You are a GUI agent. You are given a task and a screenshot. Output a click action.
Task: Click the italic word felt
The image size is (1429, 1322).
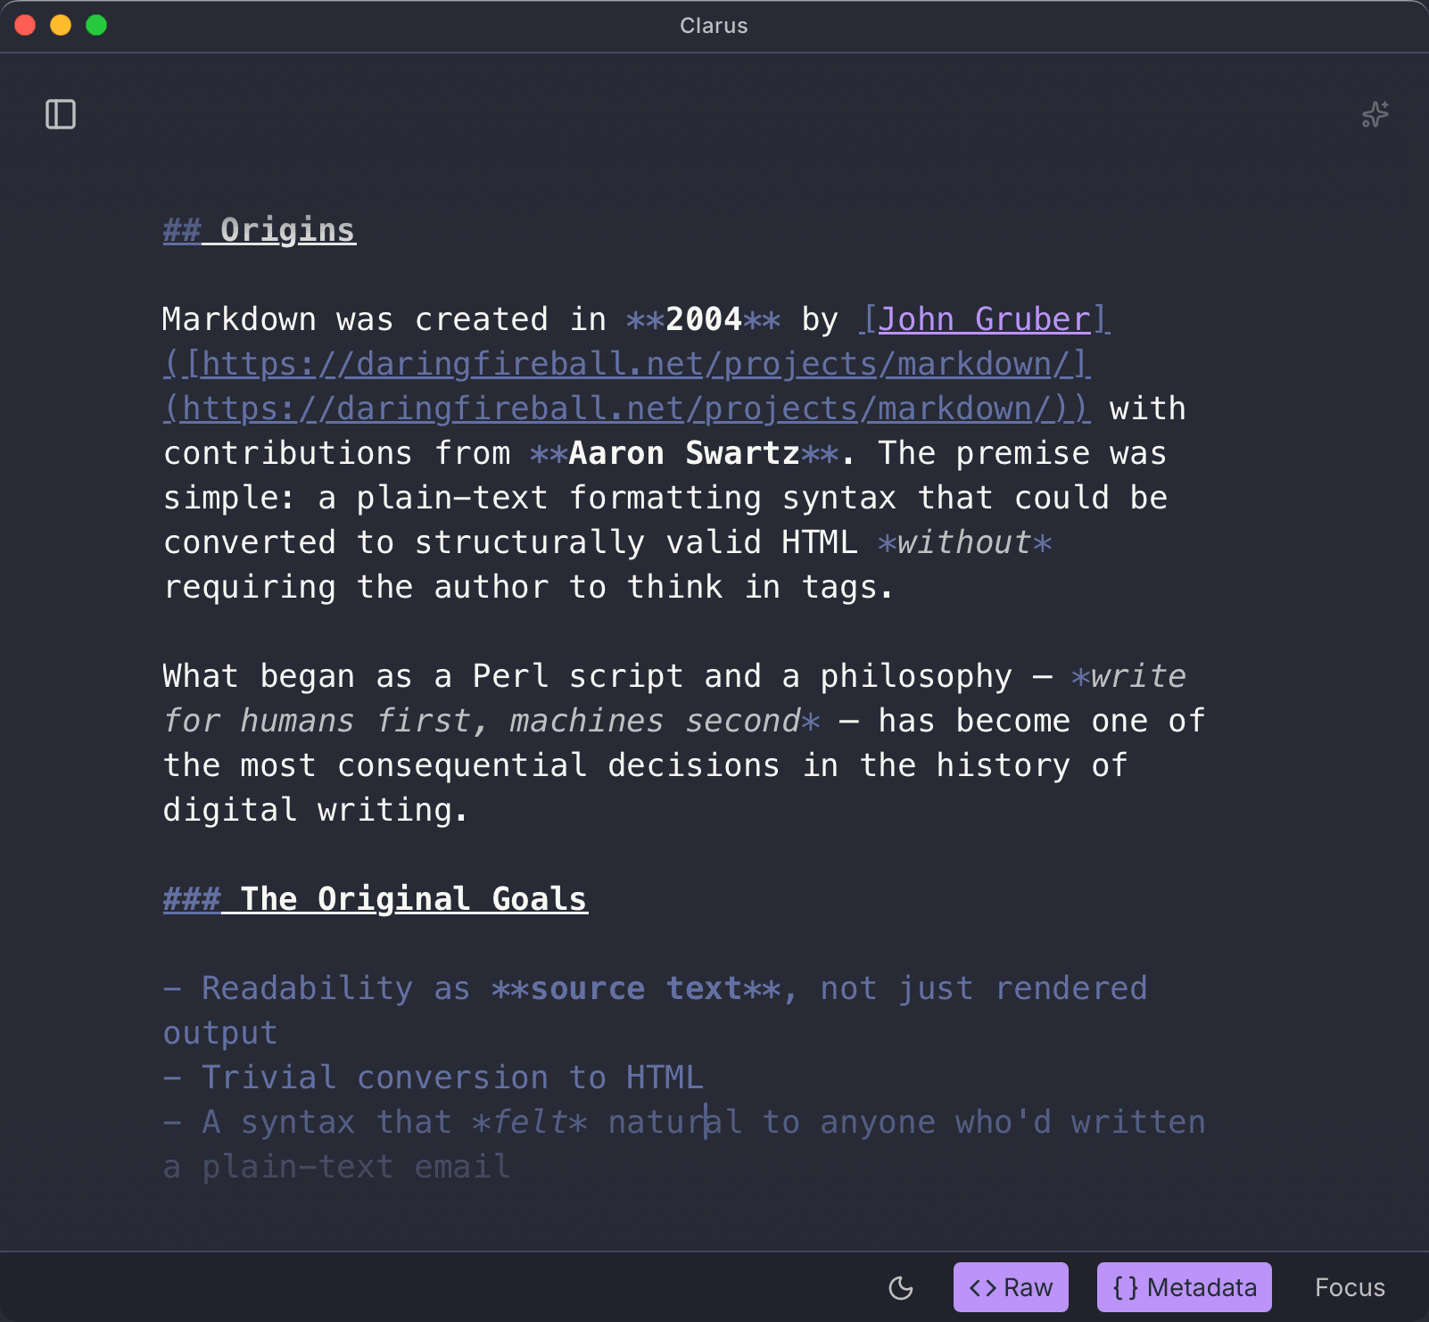(x=529, y=1122)
